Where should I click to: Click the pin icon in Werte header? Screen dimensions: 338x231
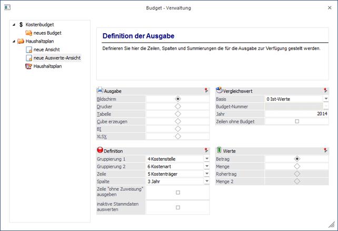pyautogui.click(x=325, y=150)
